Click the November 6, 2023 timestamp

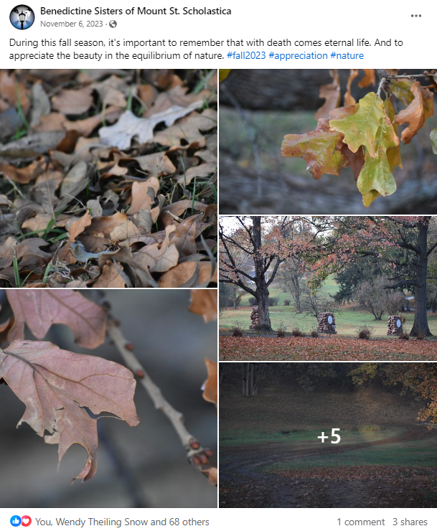tap(72, 24)
